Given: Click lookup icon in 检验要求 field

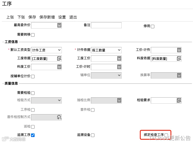Looking at the screenshot, I should coord(179,100).
